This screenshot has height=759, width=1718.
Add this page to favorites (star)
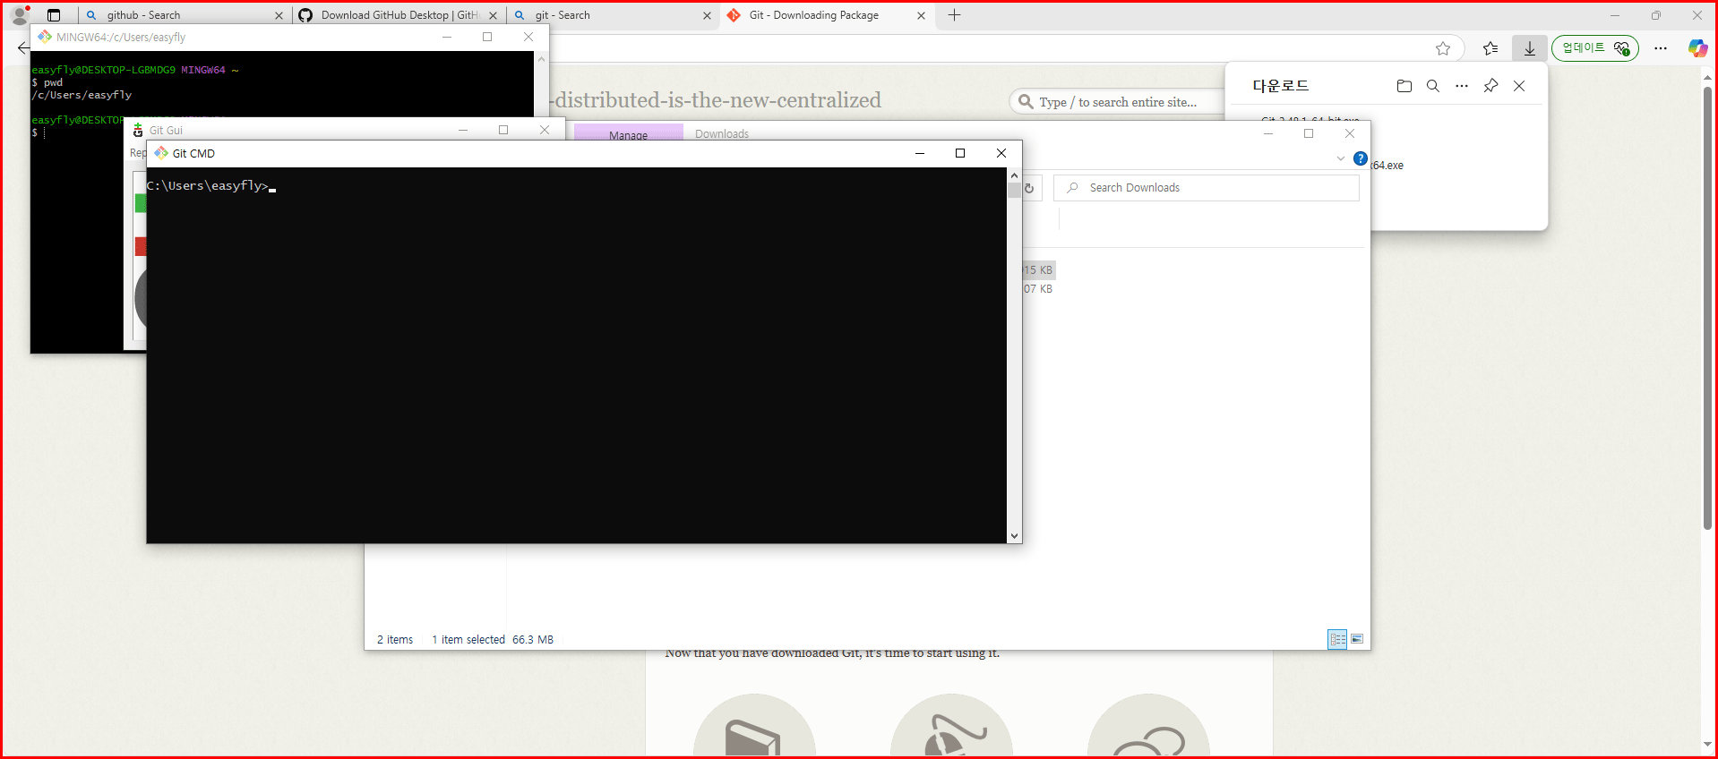pyautogui.click(x=1442, y=48)
